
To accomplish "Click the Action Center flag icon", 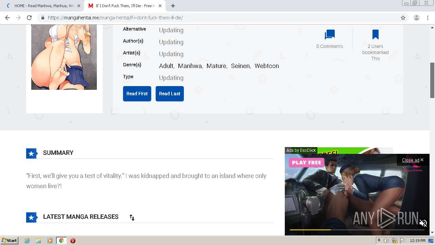I will tap(403, 241).
